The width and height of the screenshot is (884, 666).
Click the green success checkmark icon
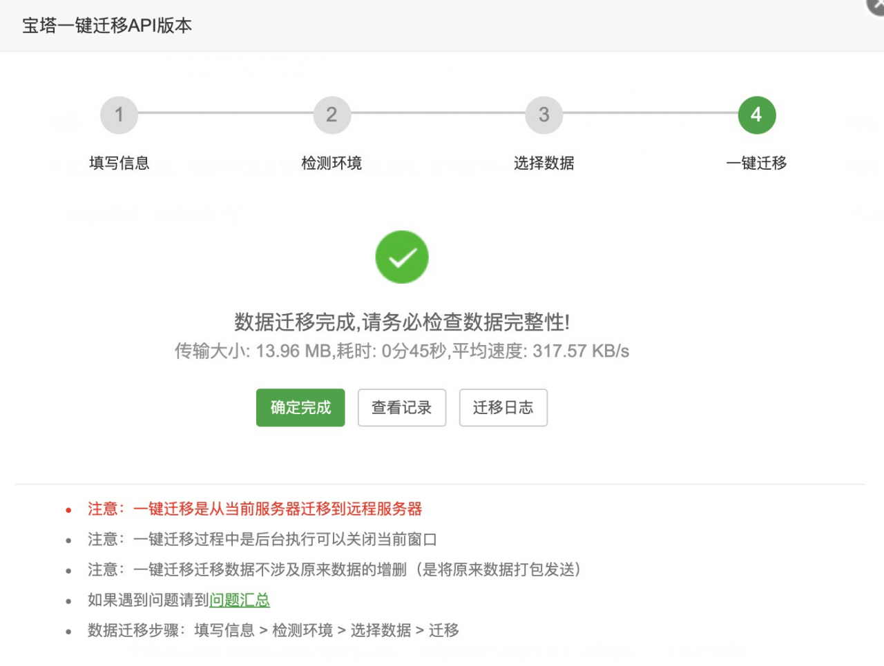click(x=402, y=257)
